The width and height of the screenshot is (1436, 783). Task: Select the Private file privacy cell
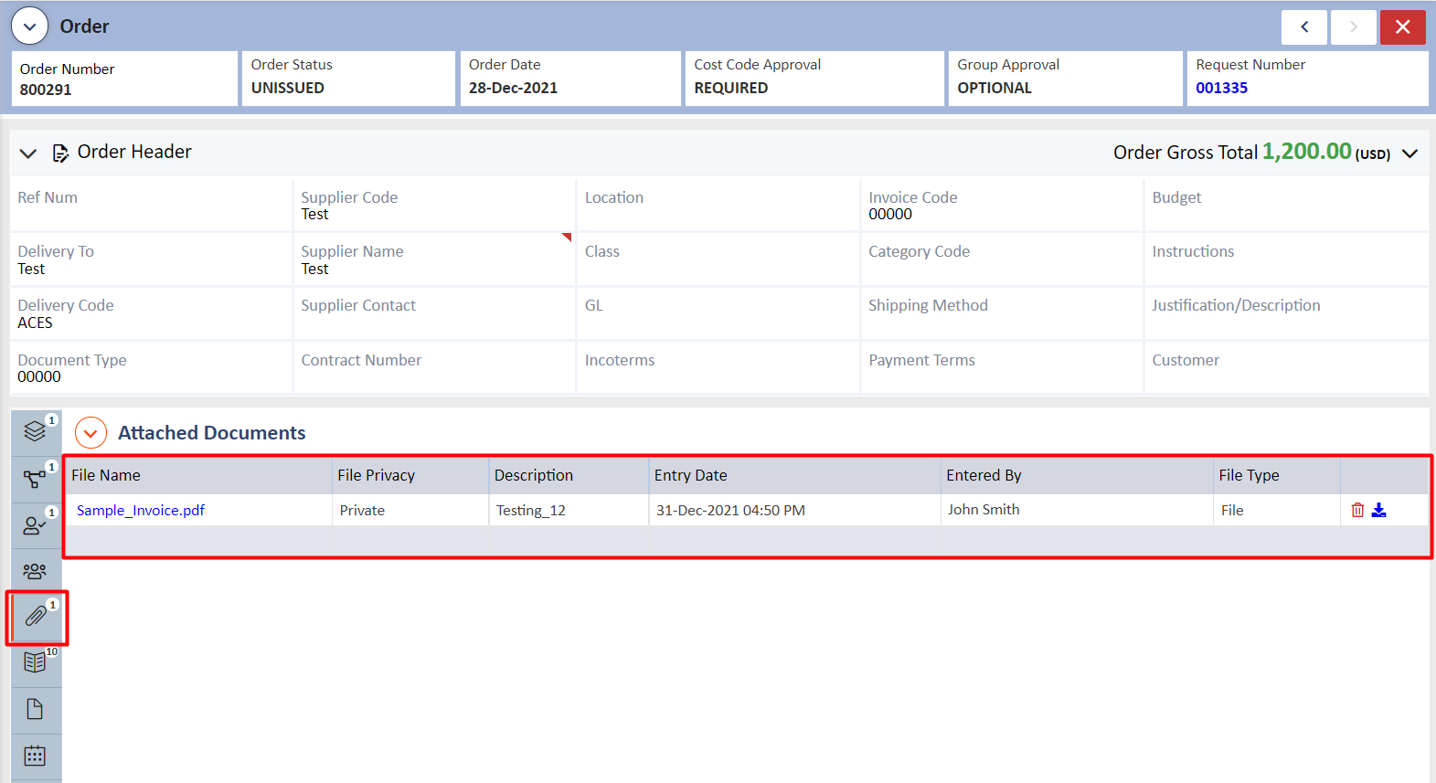coord(410,510)
